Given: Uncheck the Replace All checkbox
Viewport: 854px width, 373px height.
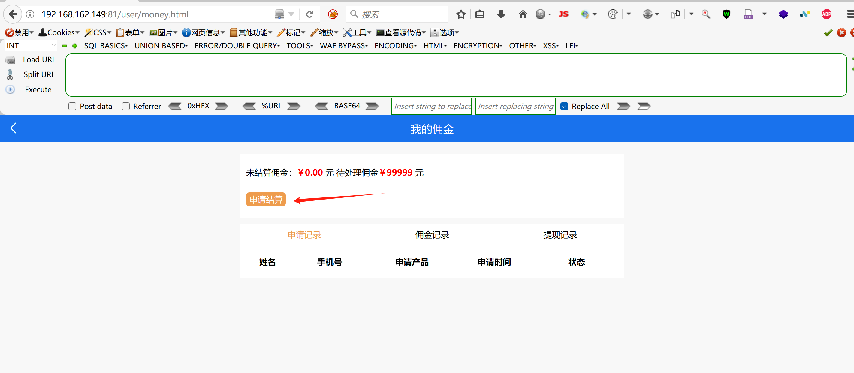Looking at the screenshot, I should tap(564, 107).
